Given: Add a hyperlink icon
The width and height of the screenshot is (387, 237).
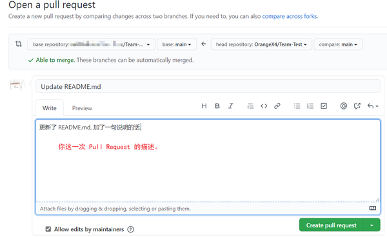Looking at the screenshot, I should click(277, 106).
